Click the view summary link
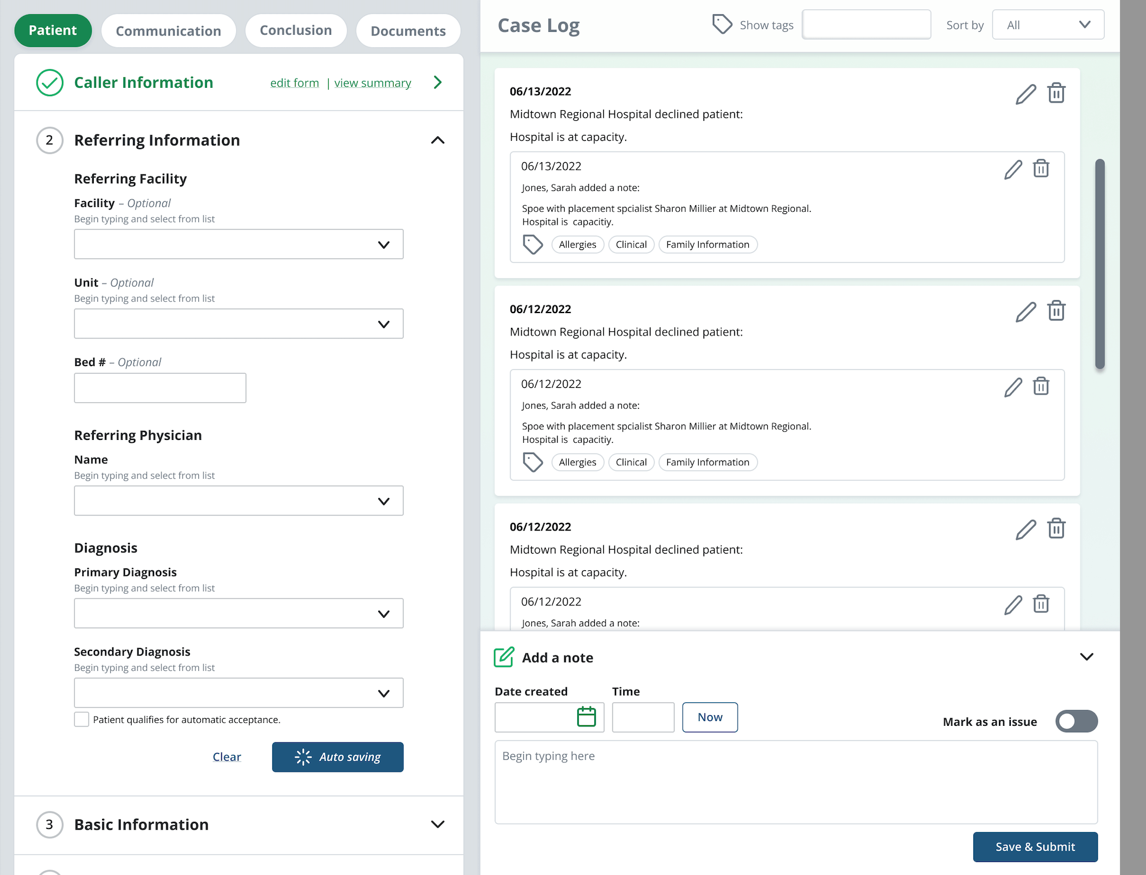The width and height of the screenshot is (1146, 875). (x=372, y=83)
